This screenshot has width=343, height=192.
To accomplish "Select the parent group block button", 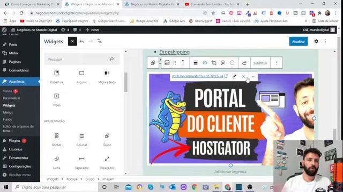I will [153, 63].
